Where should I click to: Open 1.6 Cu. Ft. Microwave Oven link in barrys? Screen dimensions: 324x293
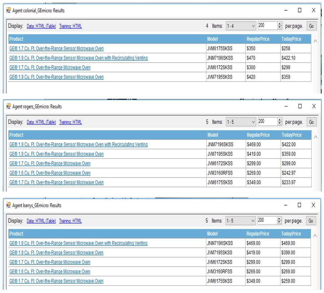pos(49,272)
